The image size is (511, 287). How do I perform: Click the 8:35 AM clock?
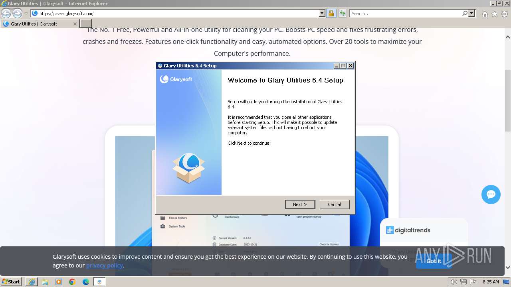pyautogui.click(x=491, y=282)
